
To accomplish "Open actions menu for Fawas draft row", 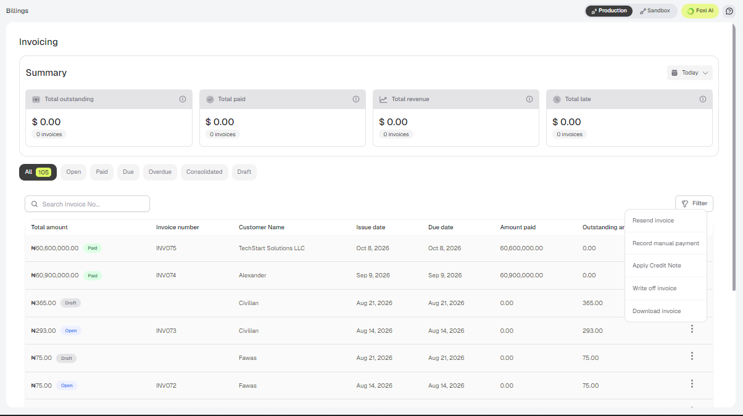I will click(x=692, y=356).
